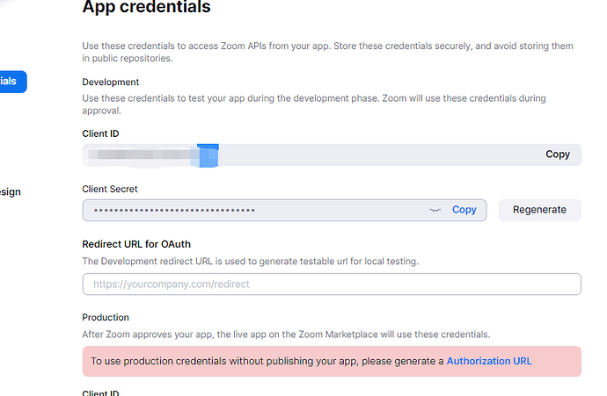
Task: Click the Client Secret label
Action: point(110,189)
